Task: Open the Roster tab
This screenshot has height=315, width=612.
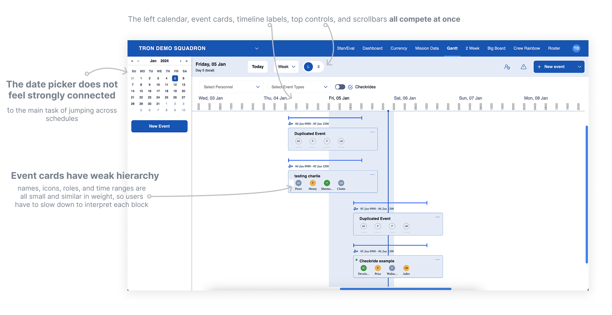Action: pyautogui.click(x=554, y=48)
